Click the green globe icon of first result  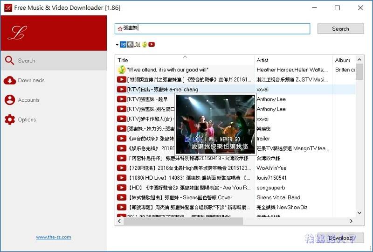[122, 70]
